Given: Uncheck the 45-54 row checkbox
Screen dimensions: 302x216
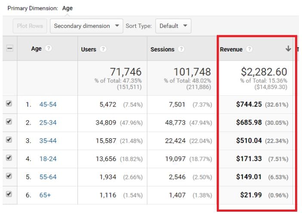Looking at the screenshot, I should click(9, 103).
